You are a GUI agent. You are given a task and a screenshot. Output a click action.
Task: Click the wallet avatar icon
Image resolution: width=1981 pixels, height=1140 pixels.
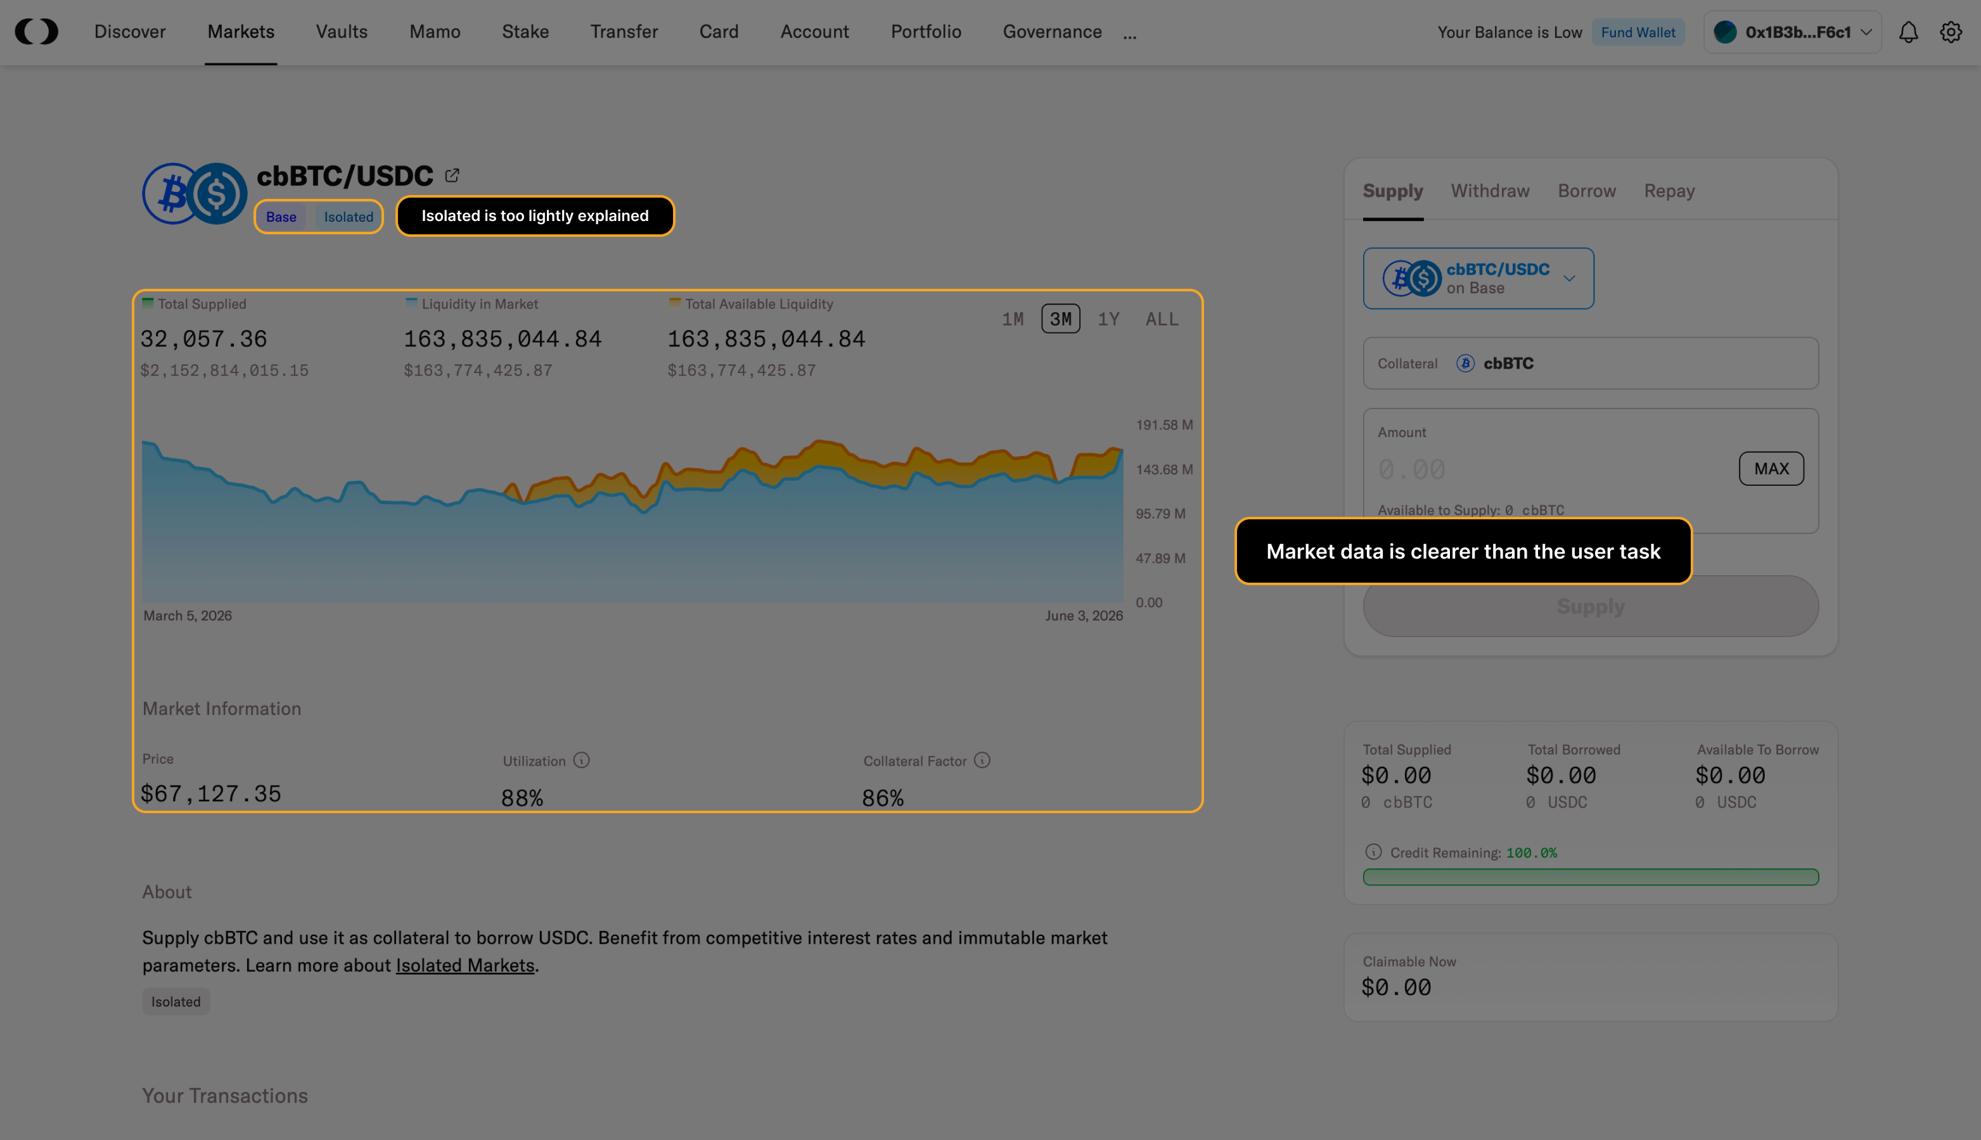tap(1725, 32)
